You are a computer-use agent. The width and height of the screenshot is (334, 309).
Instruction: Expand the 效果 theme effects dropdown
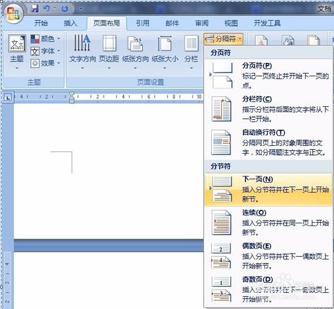(x=45, y=64)
